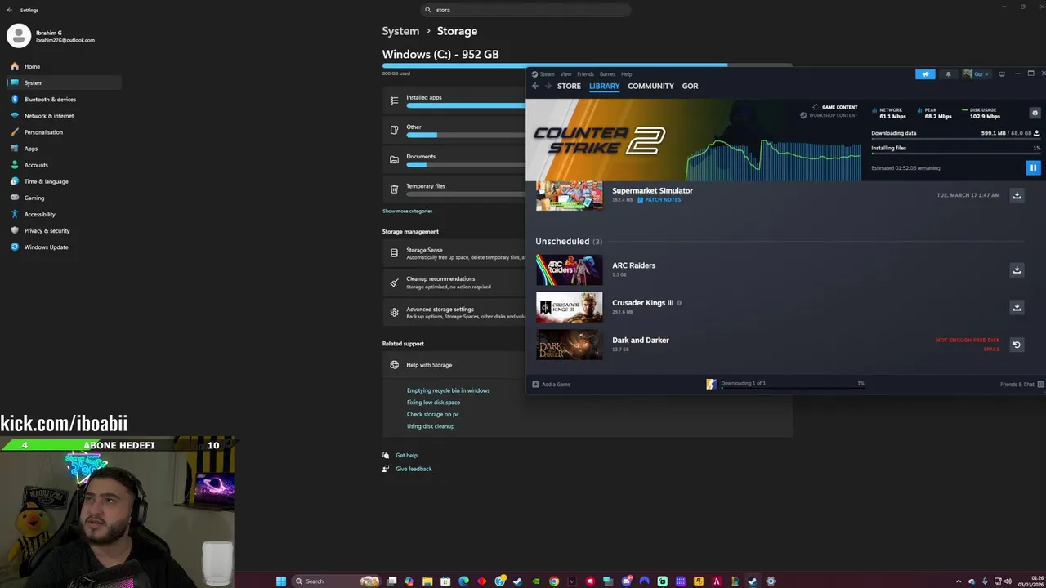Screen dimensions: 1046x588
Task: Open the Games menu in Steam
Action: [x=607, y=74]
